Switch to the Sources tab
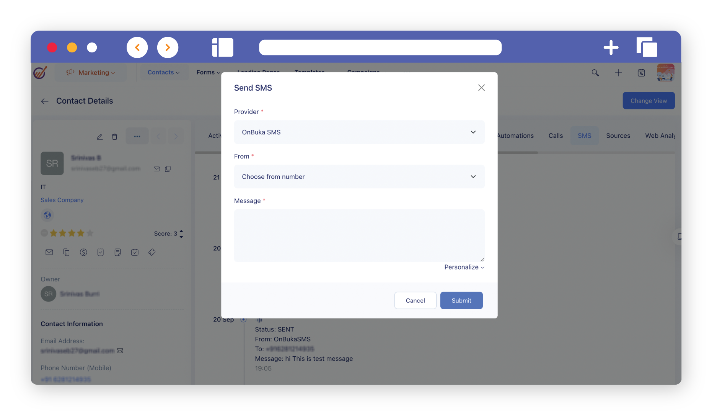 click(x=618, y=135)
